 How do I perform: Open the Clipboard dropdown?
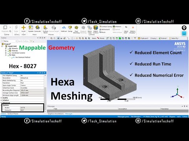coord(143,38)
